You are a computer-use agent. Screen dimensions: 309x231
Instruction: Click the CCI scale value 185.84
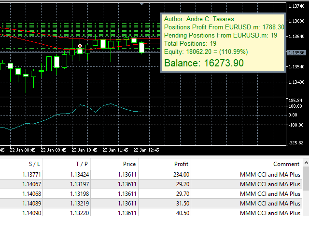click(x=295, y=101)
